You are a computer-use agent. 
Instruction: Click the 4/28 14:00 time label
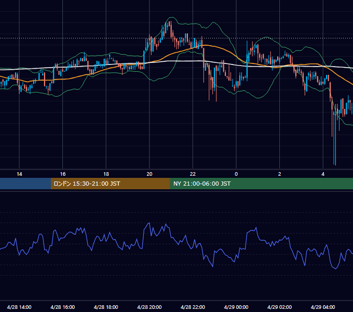pyautogui.click(x=19, y=307)
